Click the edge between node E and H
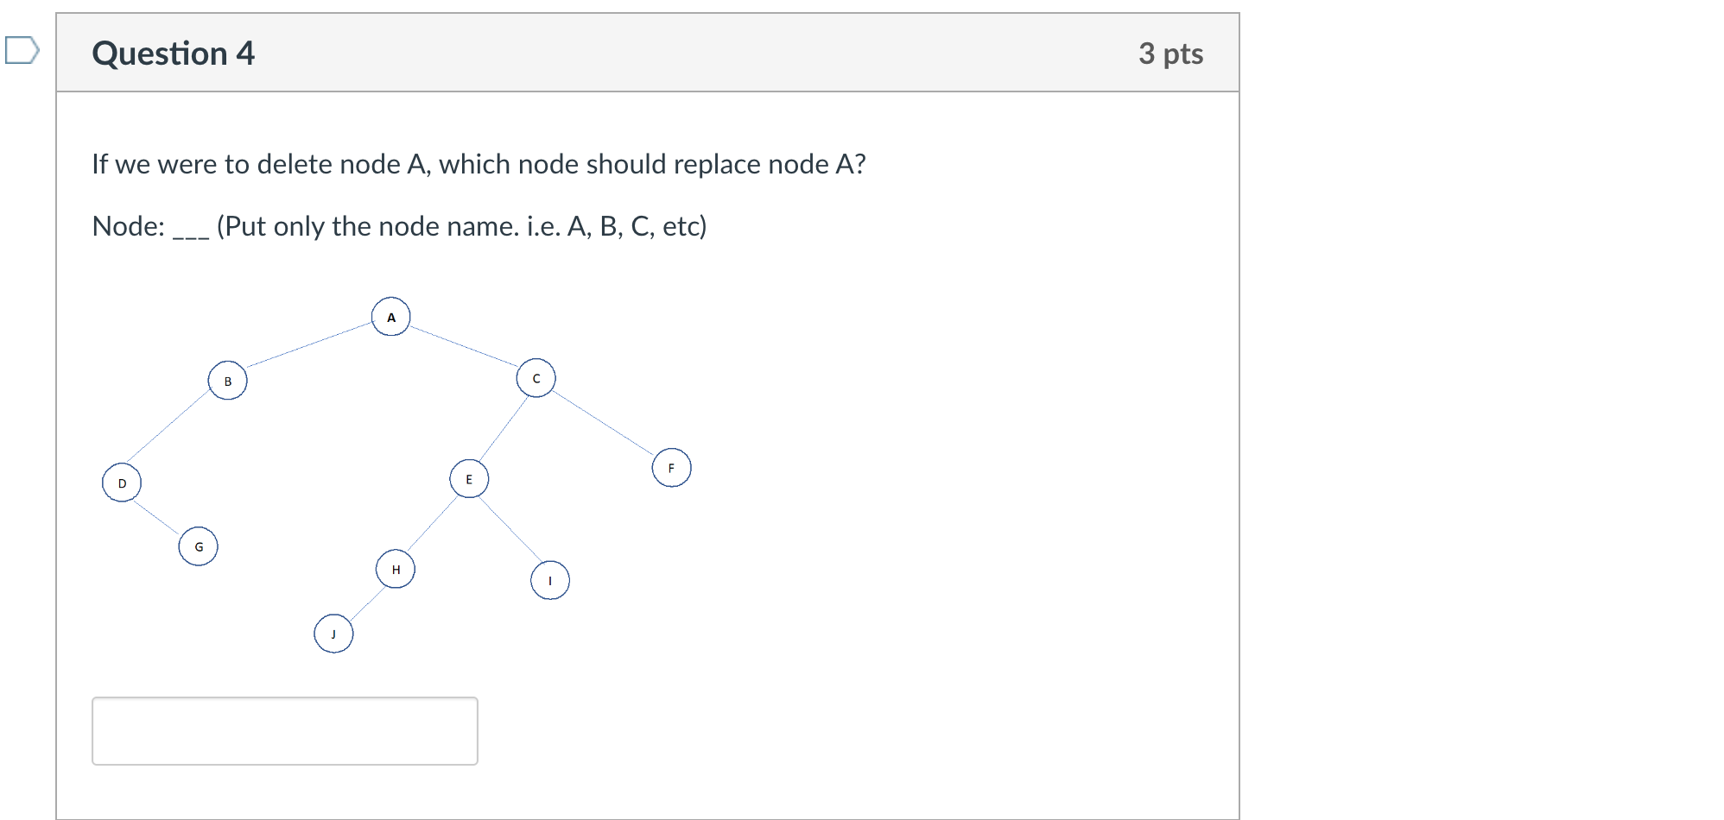Image resolution: width=1724 pixels, height=820 pixels. (x=432, y=523)
